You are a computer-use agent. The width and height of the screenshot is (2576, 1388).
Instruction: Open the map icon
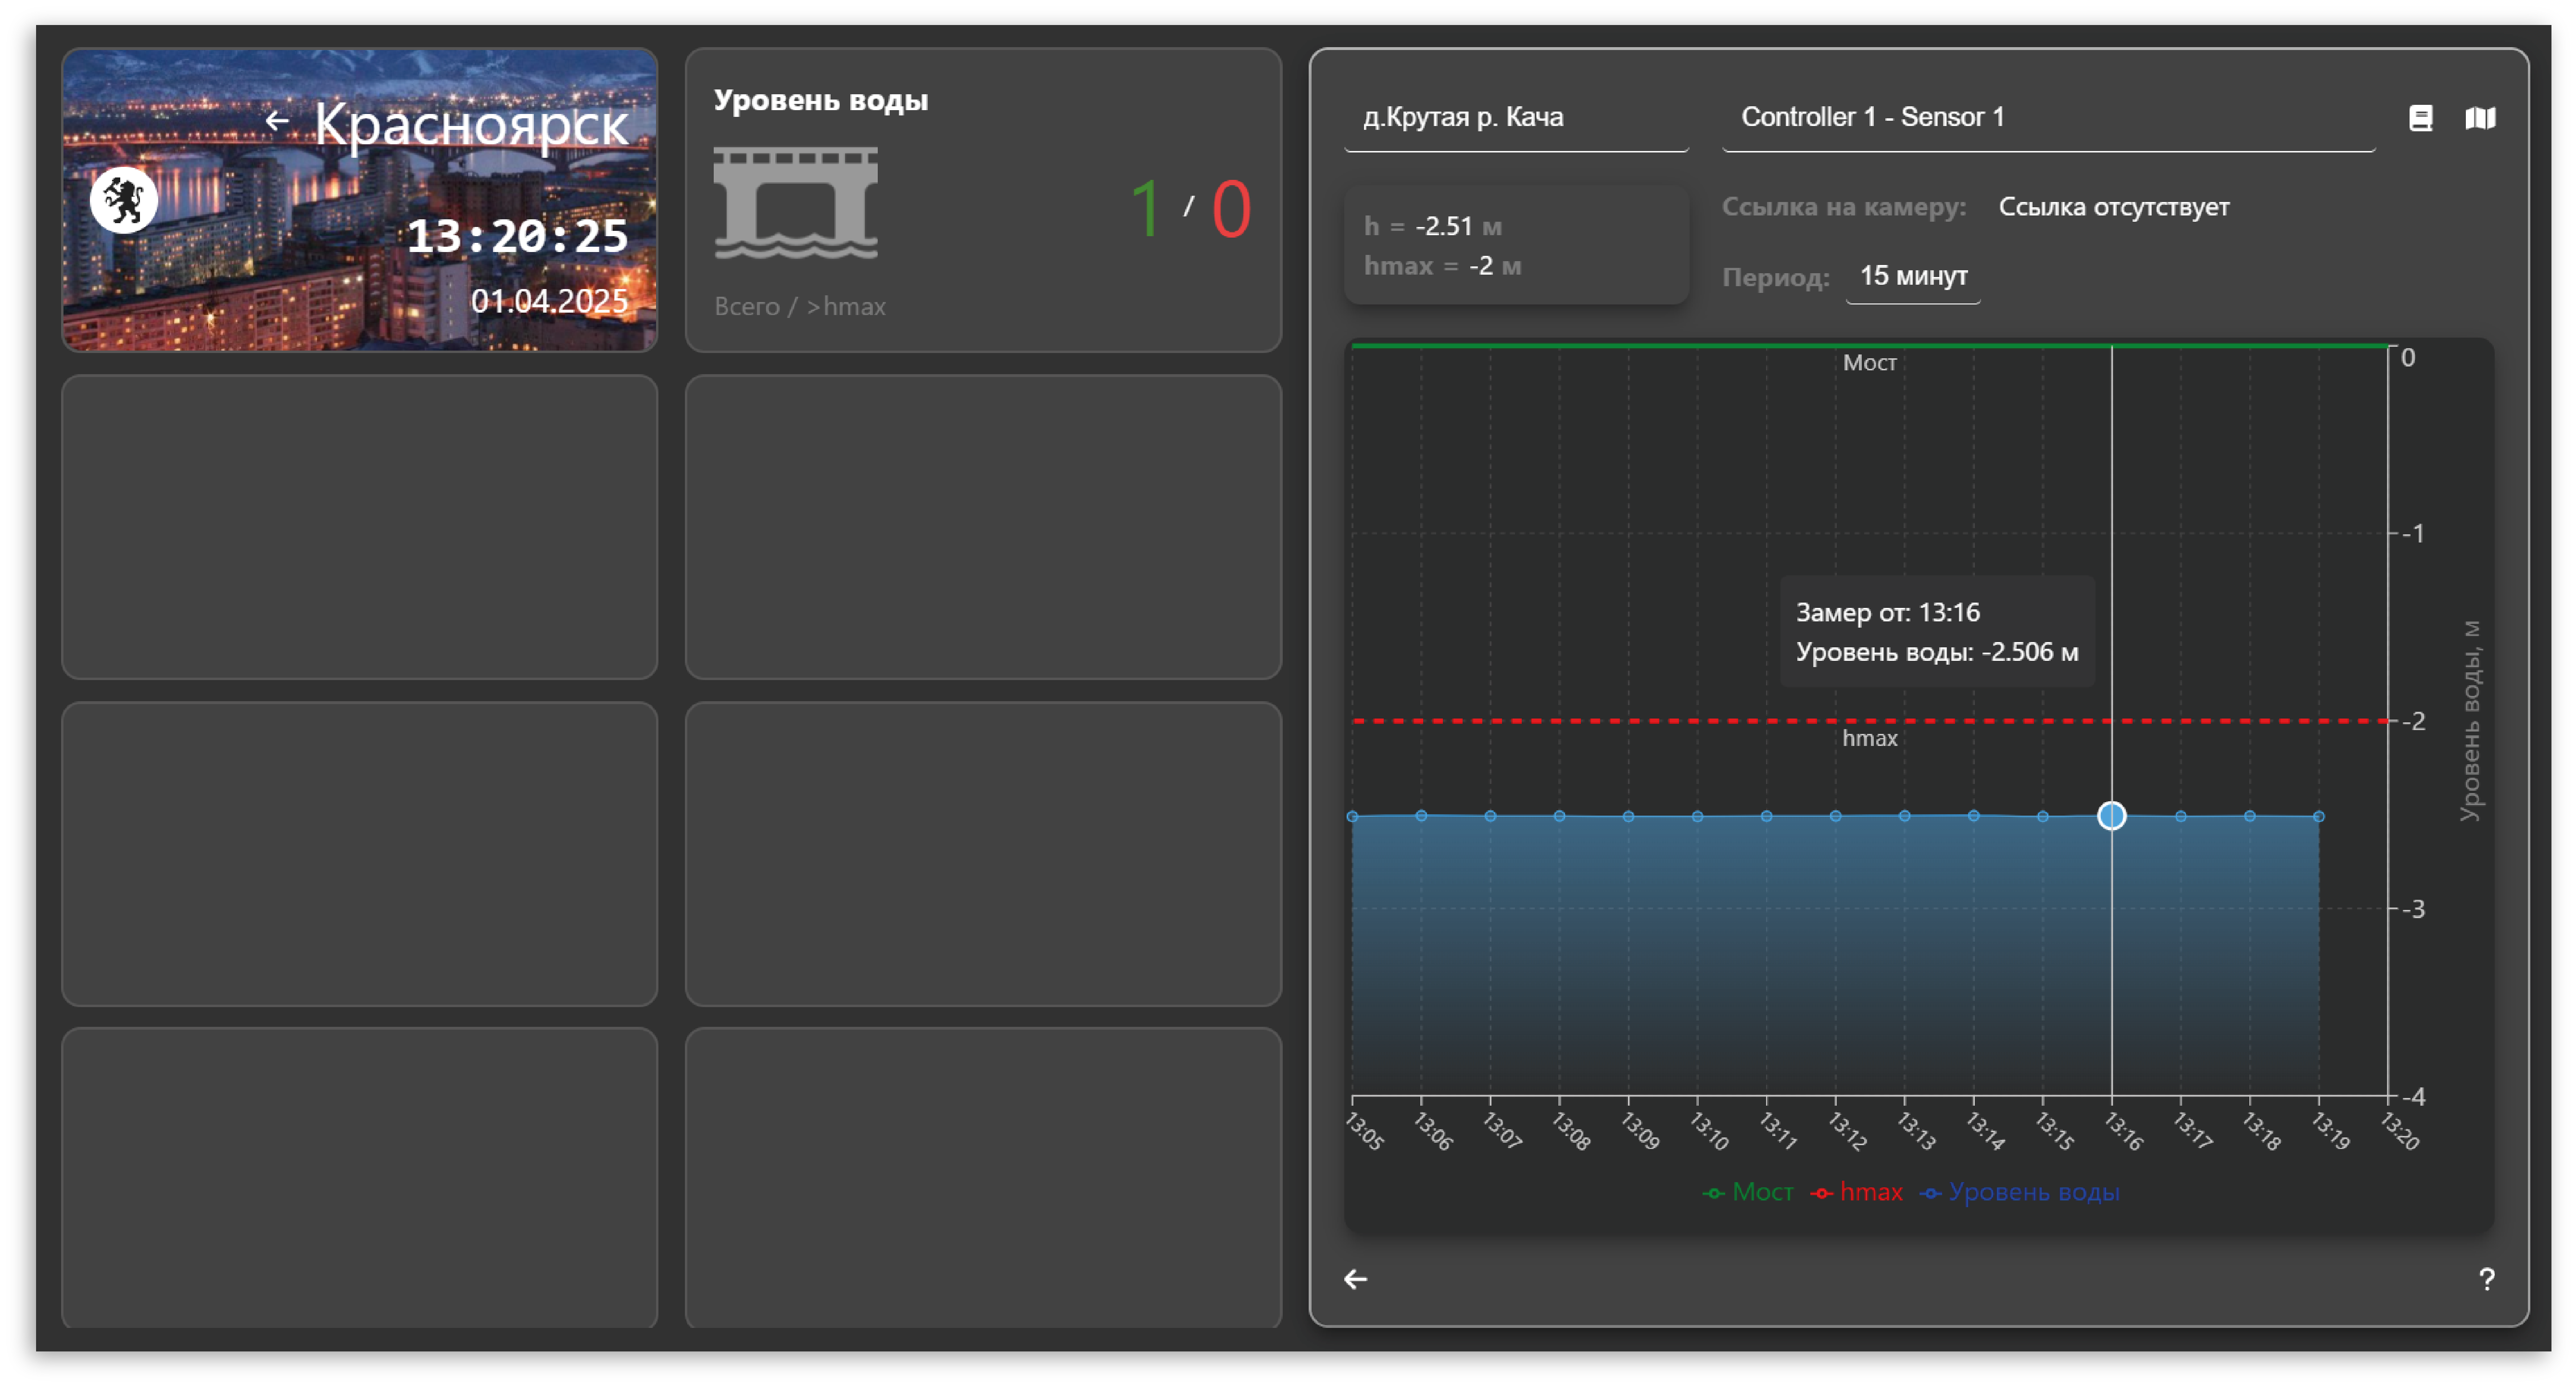[2480, 118]
